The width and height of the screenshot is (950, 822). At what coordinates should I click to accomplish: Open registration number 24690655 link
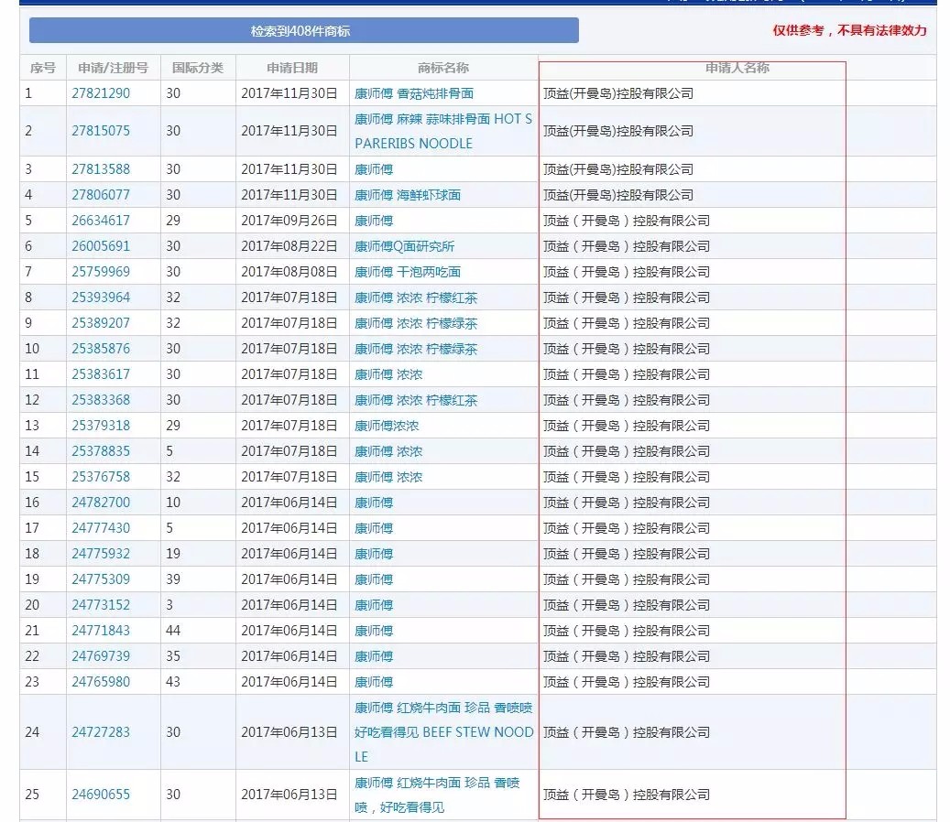coord(101,795)
